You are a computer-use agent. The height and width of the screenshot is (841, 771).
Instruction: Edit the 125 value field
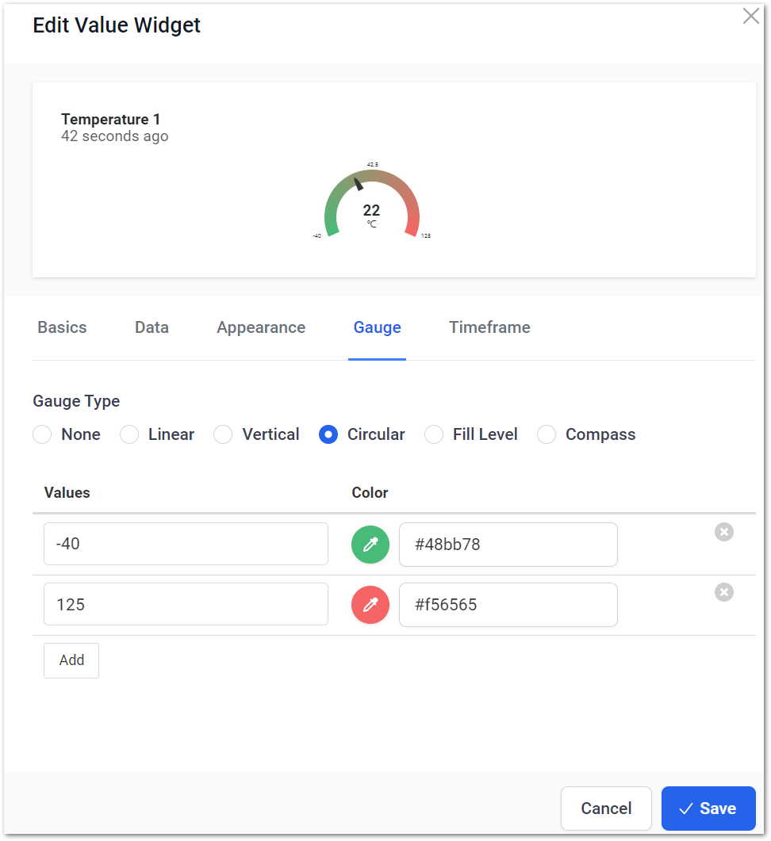[186, 604]
